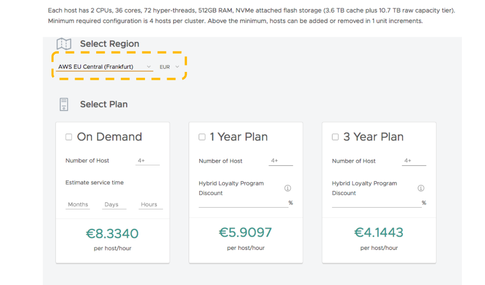
Task: Click the region dropdown chevron arrow
Action: [x=149, y=67]
